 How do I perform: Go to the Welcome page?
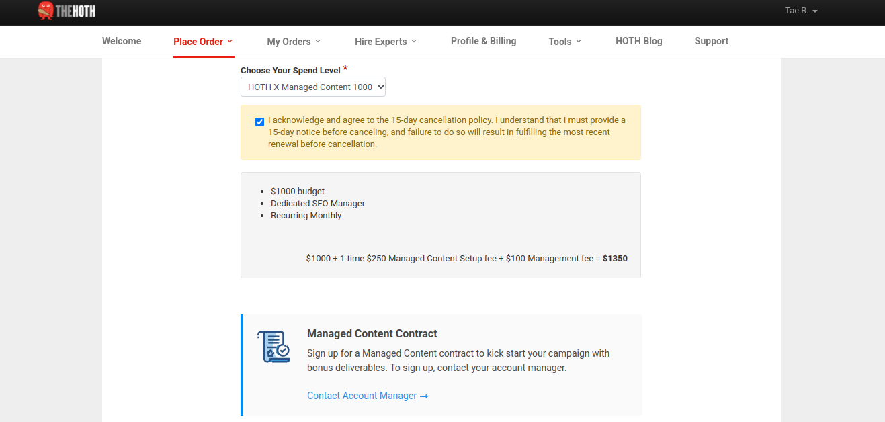pos(122,41)
